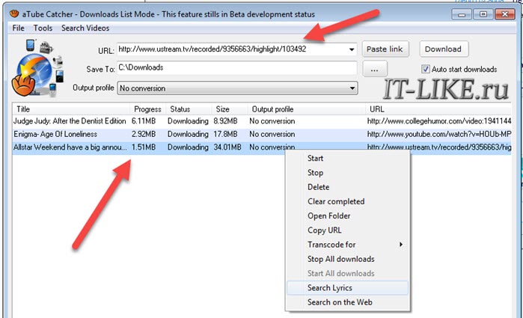Viewport: 523px width, 318px height.
Task: Click No conversion cell in Judge Judy row
Action: click(272, 120)
